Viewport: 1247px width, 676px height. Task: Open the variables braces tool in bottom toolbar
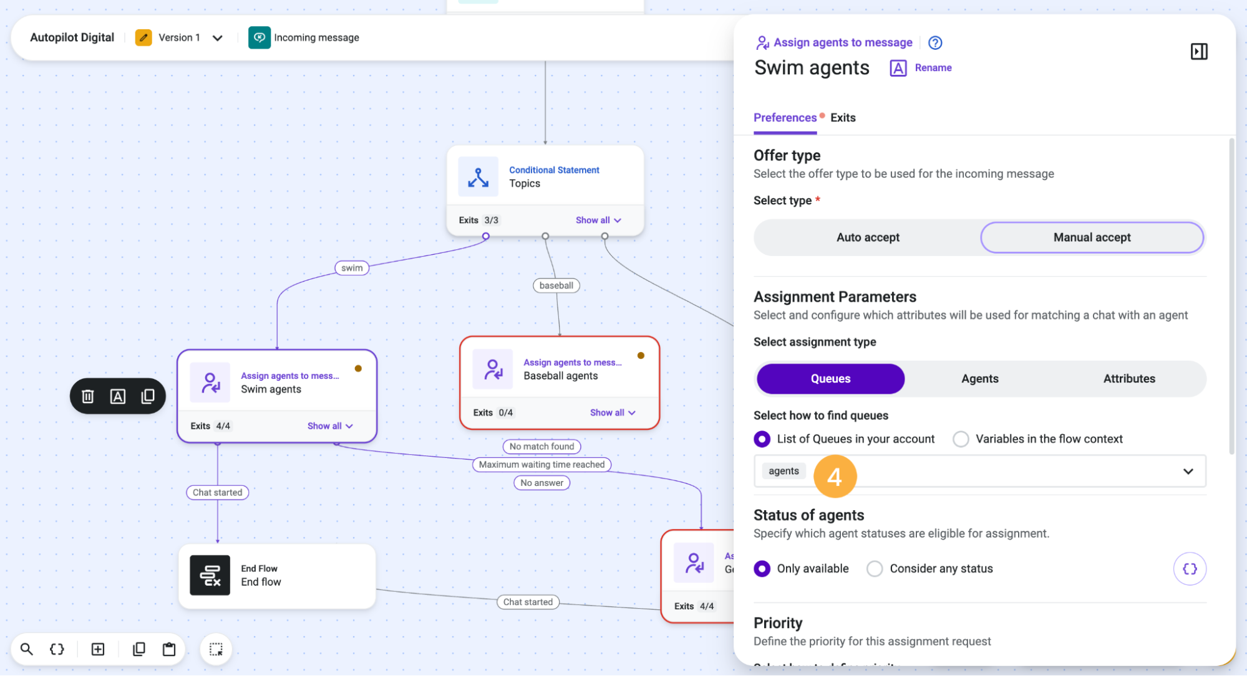point(57,649)
